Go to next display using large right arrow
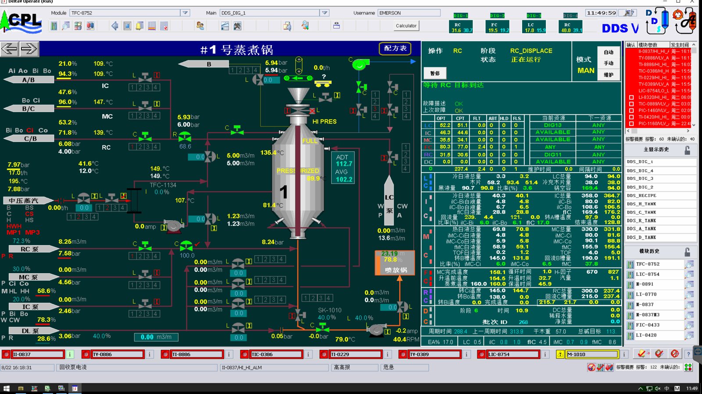Image resolution: width=702 pixels, height=394 pixels. click(x=29, y=49)
